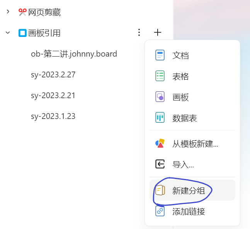
Task: Choose 添加链接 from the menu
Action: [x=192, y=211]
